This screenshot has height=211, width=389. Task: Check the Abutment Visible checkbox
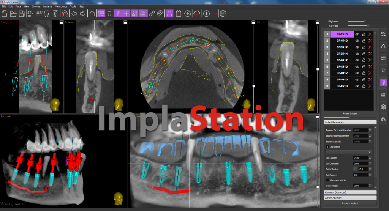coord(327,180)
